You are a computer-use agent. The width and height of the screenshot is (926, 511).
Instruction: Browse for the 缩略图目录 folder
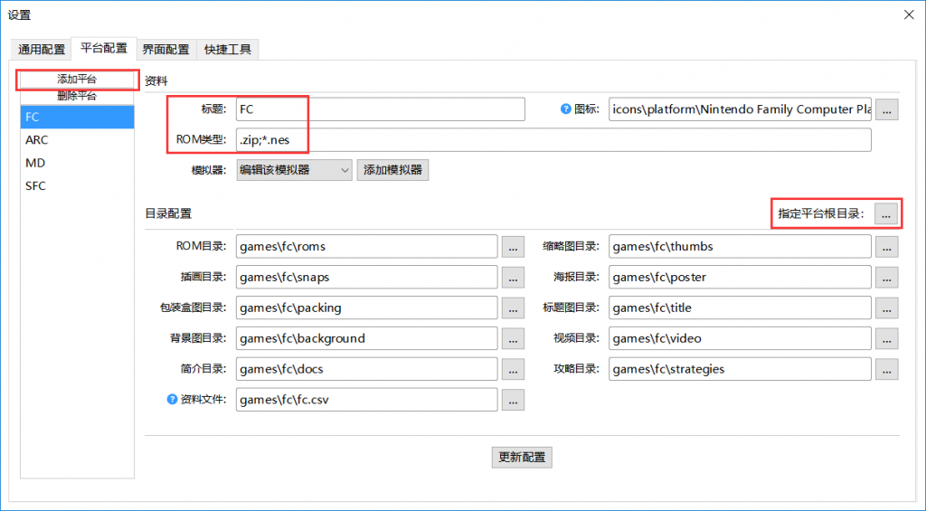[x=886, y=247]
